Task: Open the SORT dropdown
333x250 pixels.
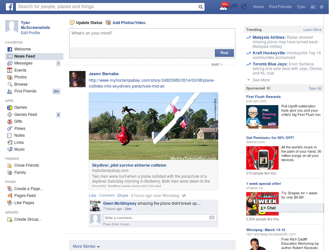Action: click(217, 65)
